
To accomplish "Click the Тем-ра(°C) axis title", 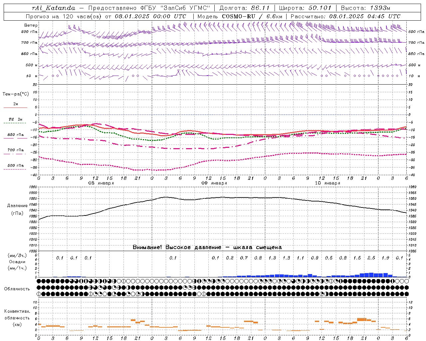I will click(x=16, y=94).
